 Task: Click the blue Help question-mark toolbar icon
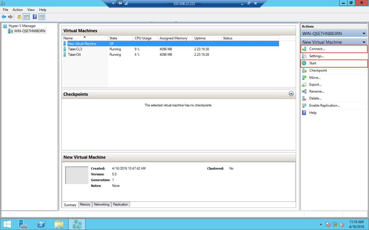[35, 17]
